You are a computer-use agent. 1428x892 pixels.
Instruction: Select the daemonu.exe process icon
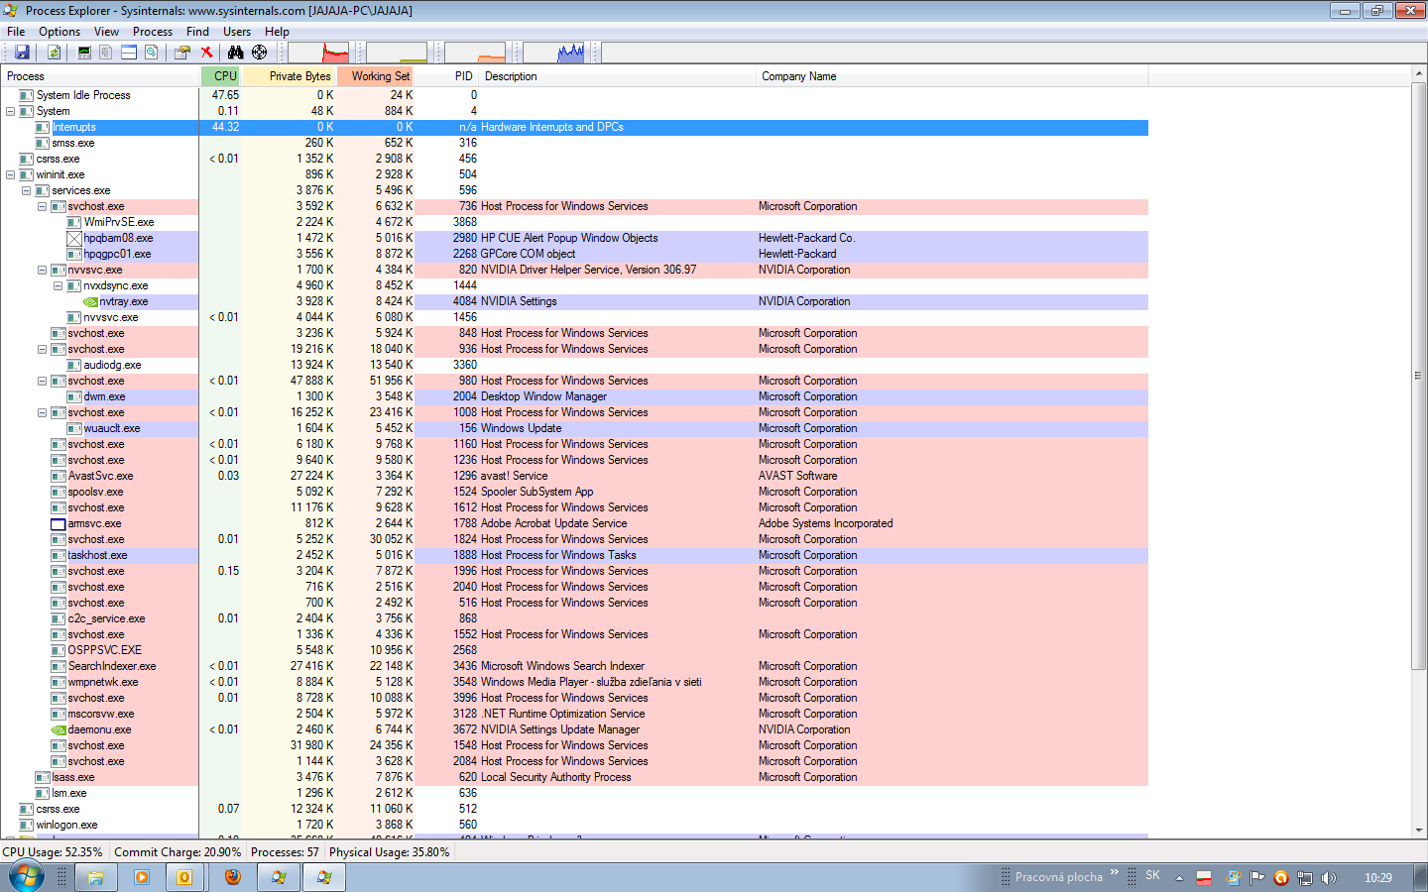[59, 729]
